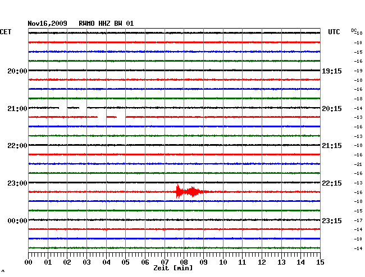Click minute 06 on the time axis

145,262
